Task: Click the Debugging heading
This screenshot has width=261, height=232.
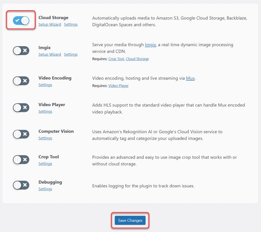Action: click(50, 182)
